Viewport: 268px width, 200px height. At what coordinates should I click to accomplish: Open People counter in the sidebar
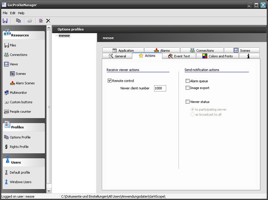[x=20, y=112]
